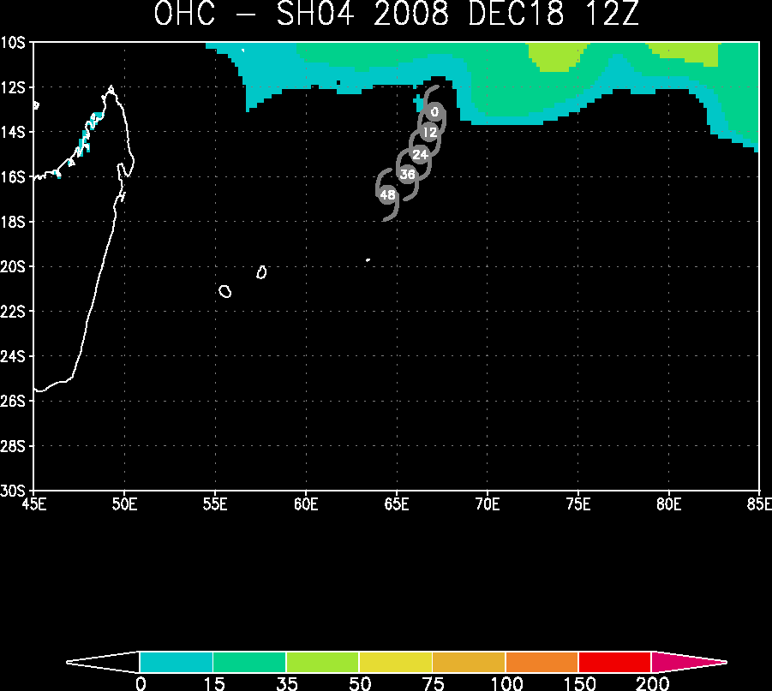Click the Reunion island outline

point(225,291)
